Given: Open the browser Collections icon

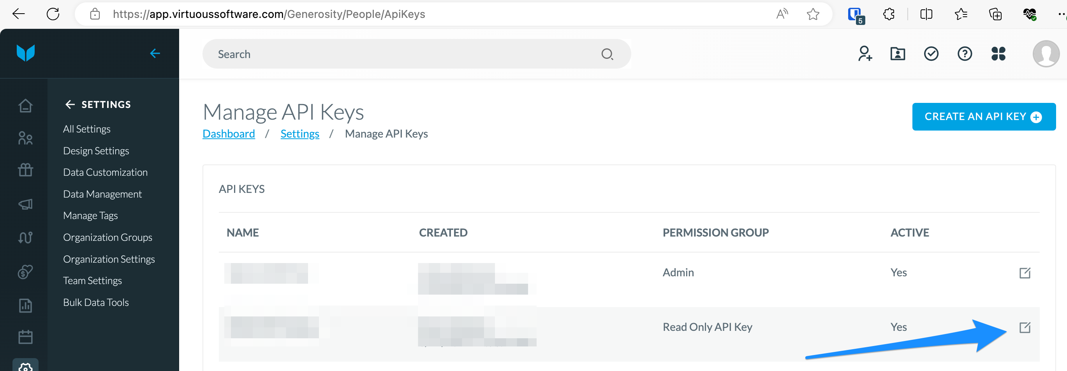Looking at the screenshot, I should tap(995, 14).
